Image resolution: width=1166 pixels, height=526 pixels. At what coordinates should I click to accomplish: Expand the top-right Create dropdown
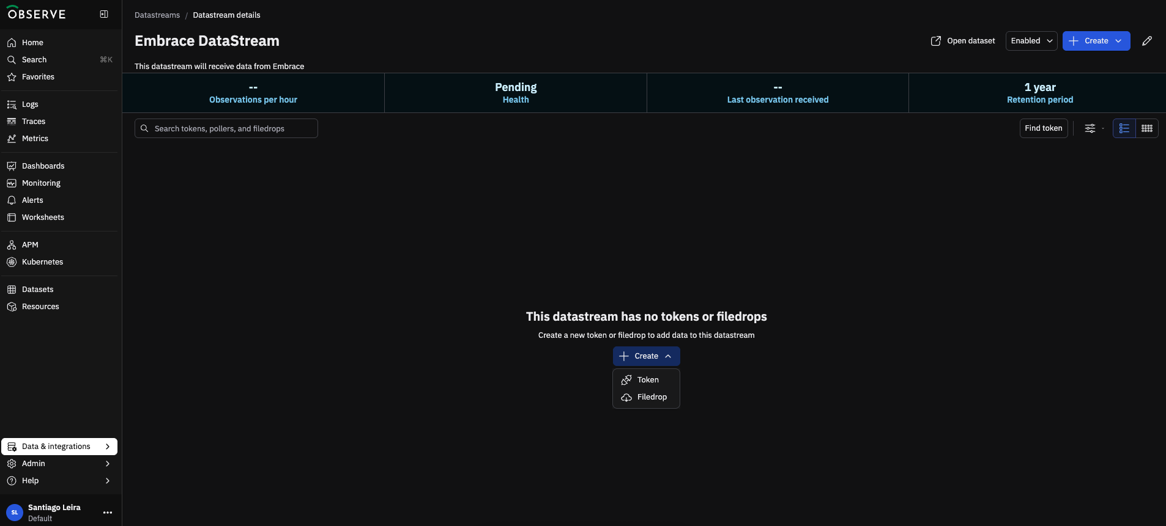pyautogui.click(x=1118, y=41)
